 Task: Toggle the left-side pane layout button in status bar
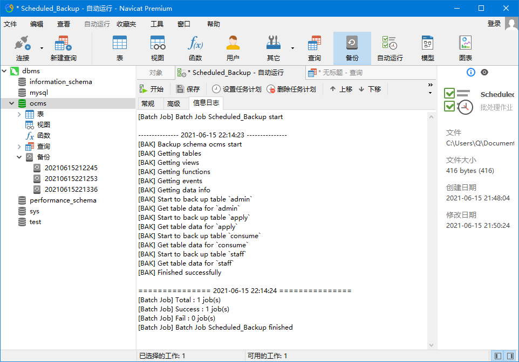tap(497, 356)
